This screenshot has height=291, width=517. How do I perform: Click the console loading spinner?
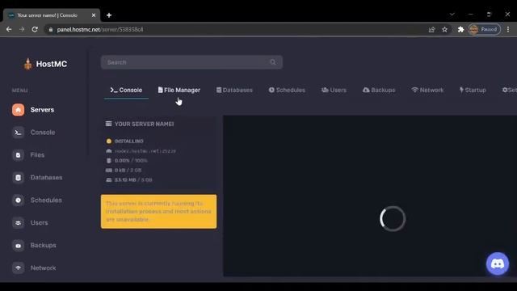[x=393, y=219]
